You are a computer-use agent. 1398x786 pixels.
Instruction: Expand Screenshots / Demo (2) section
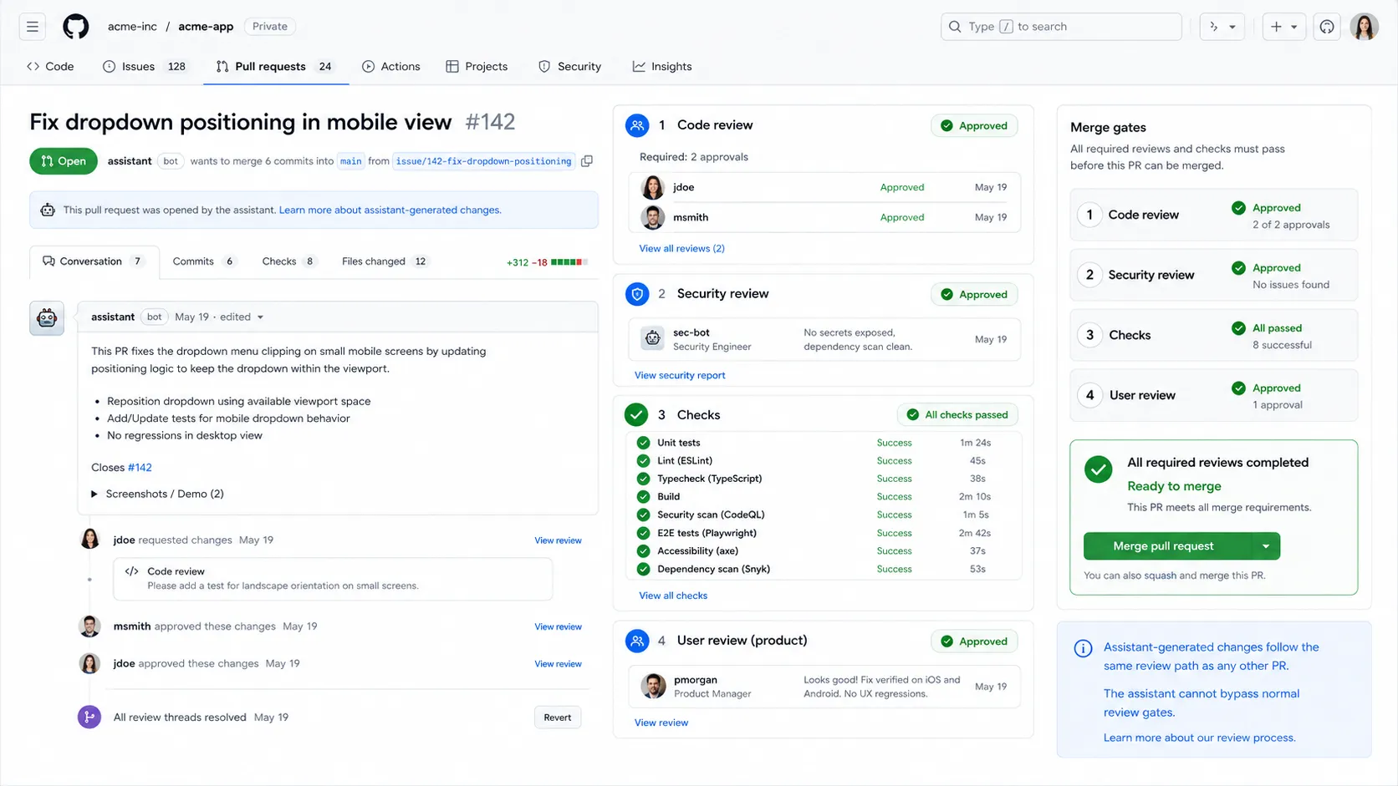coord(157,494)
